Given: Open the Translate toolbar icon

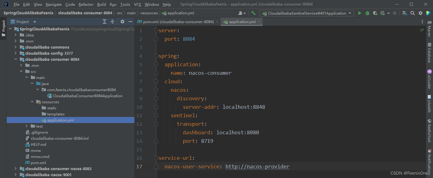Looking at the screenshot, I should click(x=404, y=13).
